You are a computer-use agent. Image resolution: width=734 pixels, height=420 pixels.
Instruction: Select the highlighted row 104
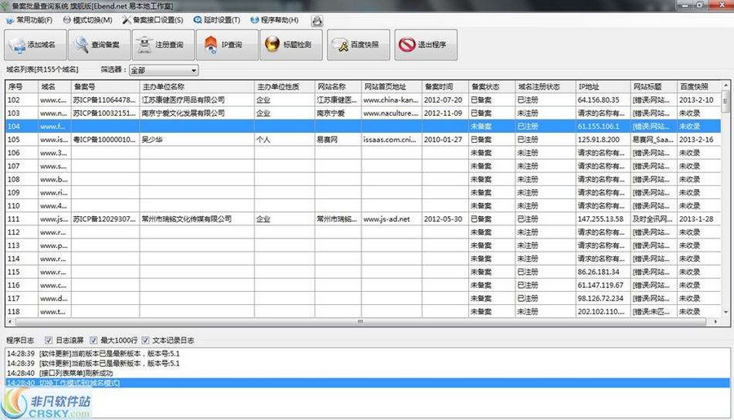pos(363,126)
